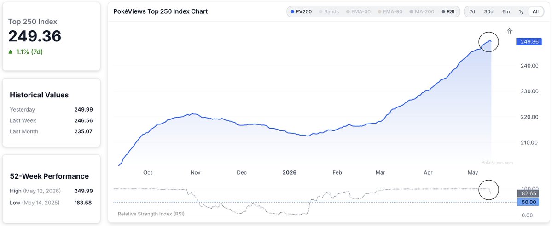Image resolution: width=552 pixels, height=226 pixels.
Task: Click the PokéViews Top 250 Index Chart title
Action: 161,11
